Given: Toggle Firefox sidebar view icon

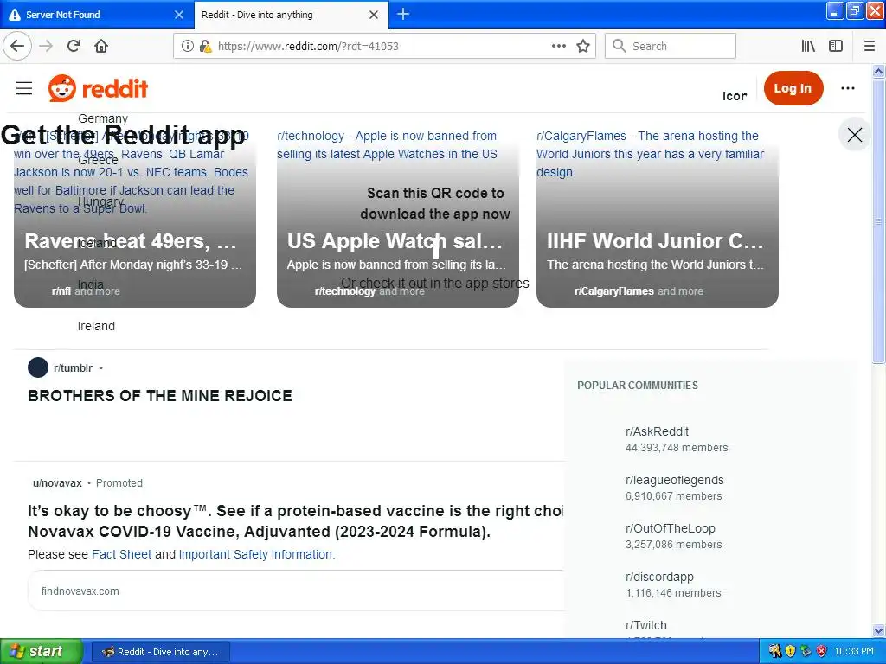Looking at the screenshot, I should click(836, 46).
